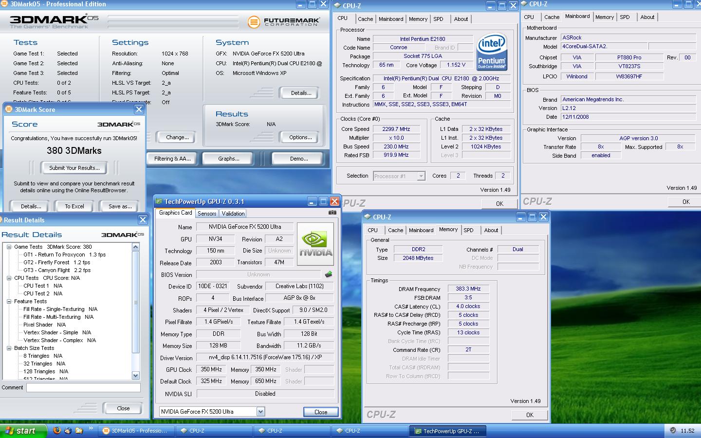This screenshot has height=438, width=701.
Task: Switch to the Sensors tab in GPU-Z
Action: (x=207, y=214)
